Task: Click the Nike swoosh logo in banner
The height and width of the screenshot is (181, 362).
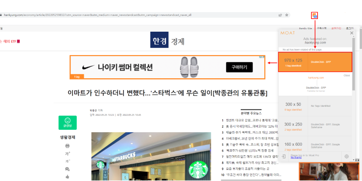Action: coord(88,67)
